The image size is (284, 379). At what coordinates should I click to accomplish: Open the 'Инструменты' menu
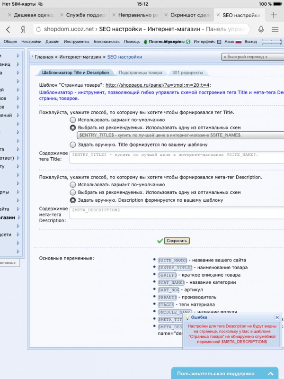76,42
